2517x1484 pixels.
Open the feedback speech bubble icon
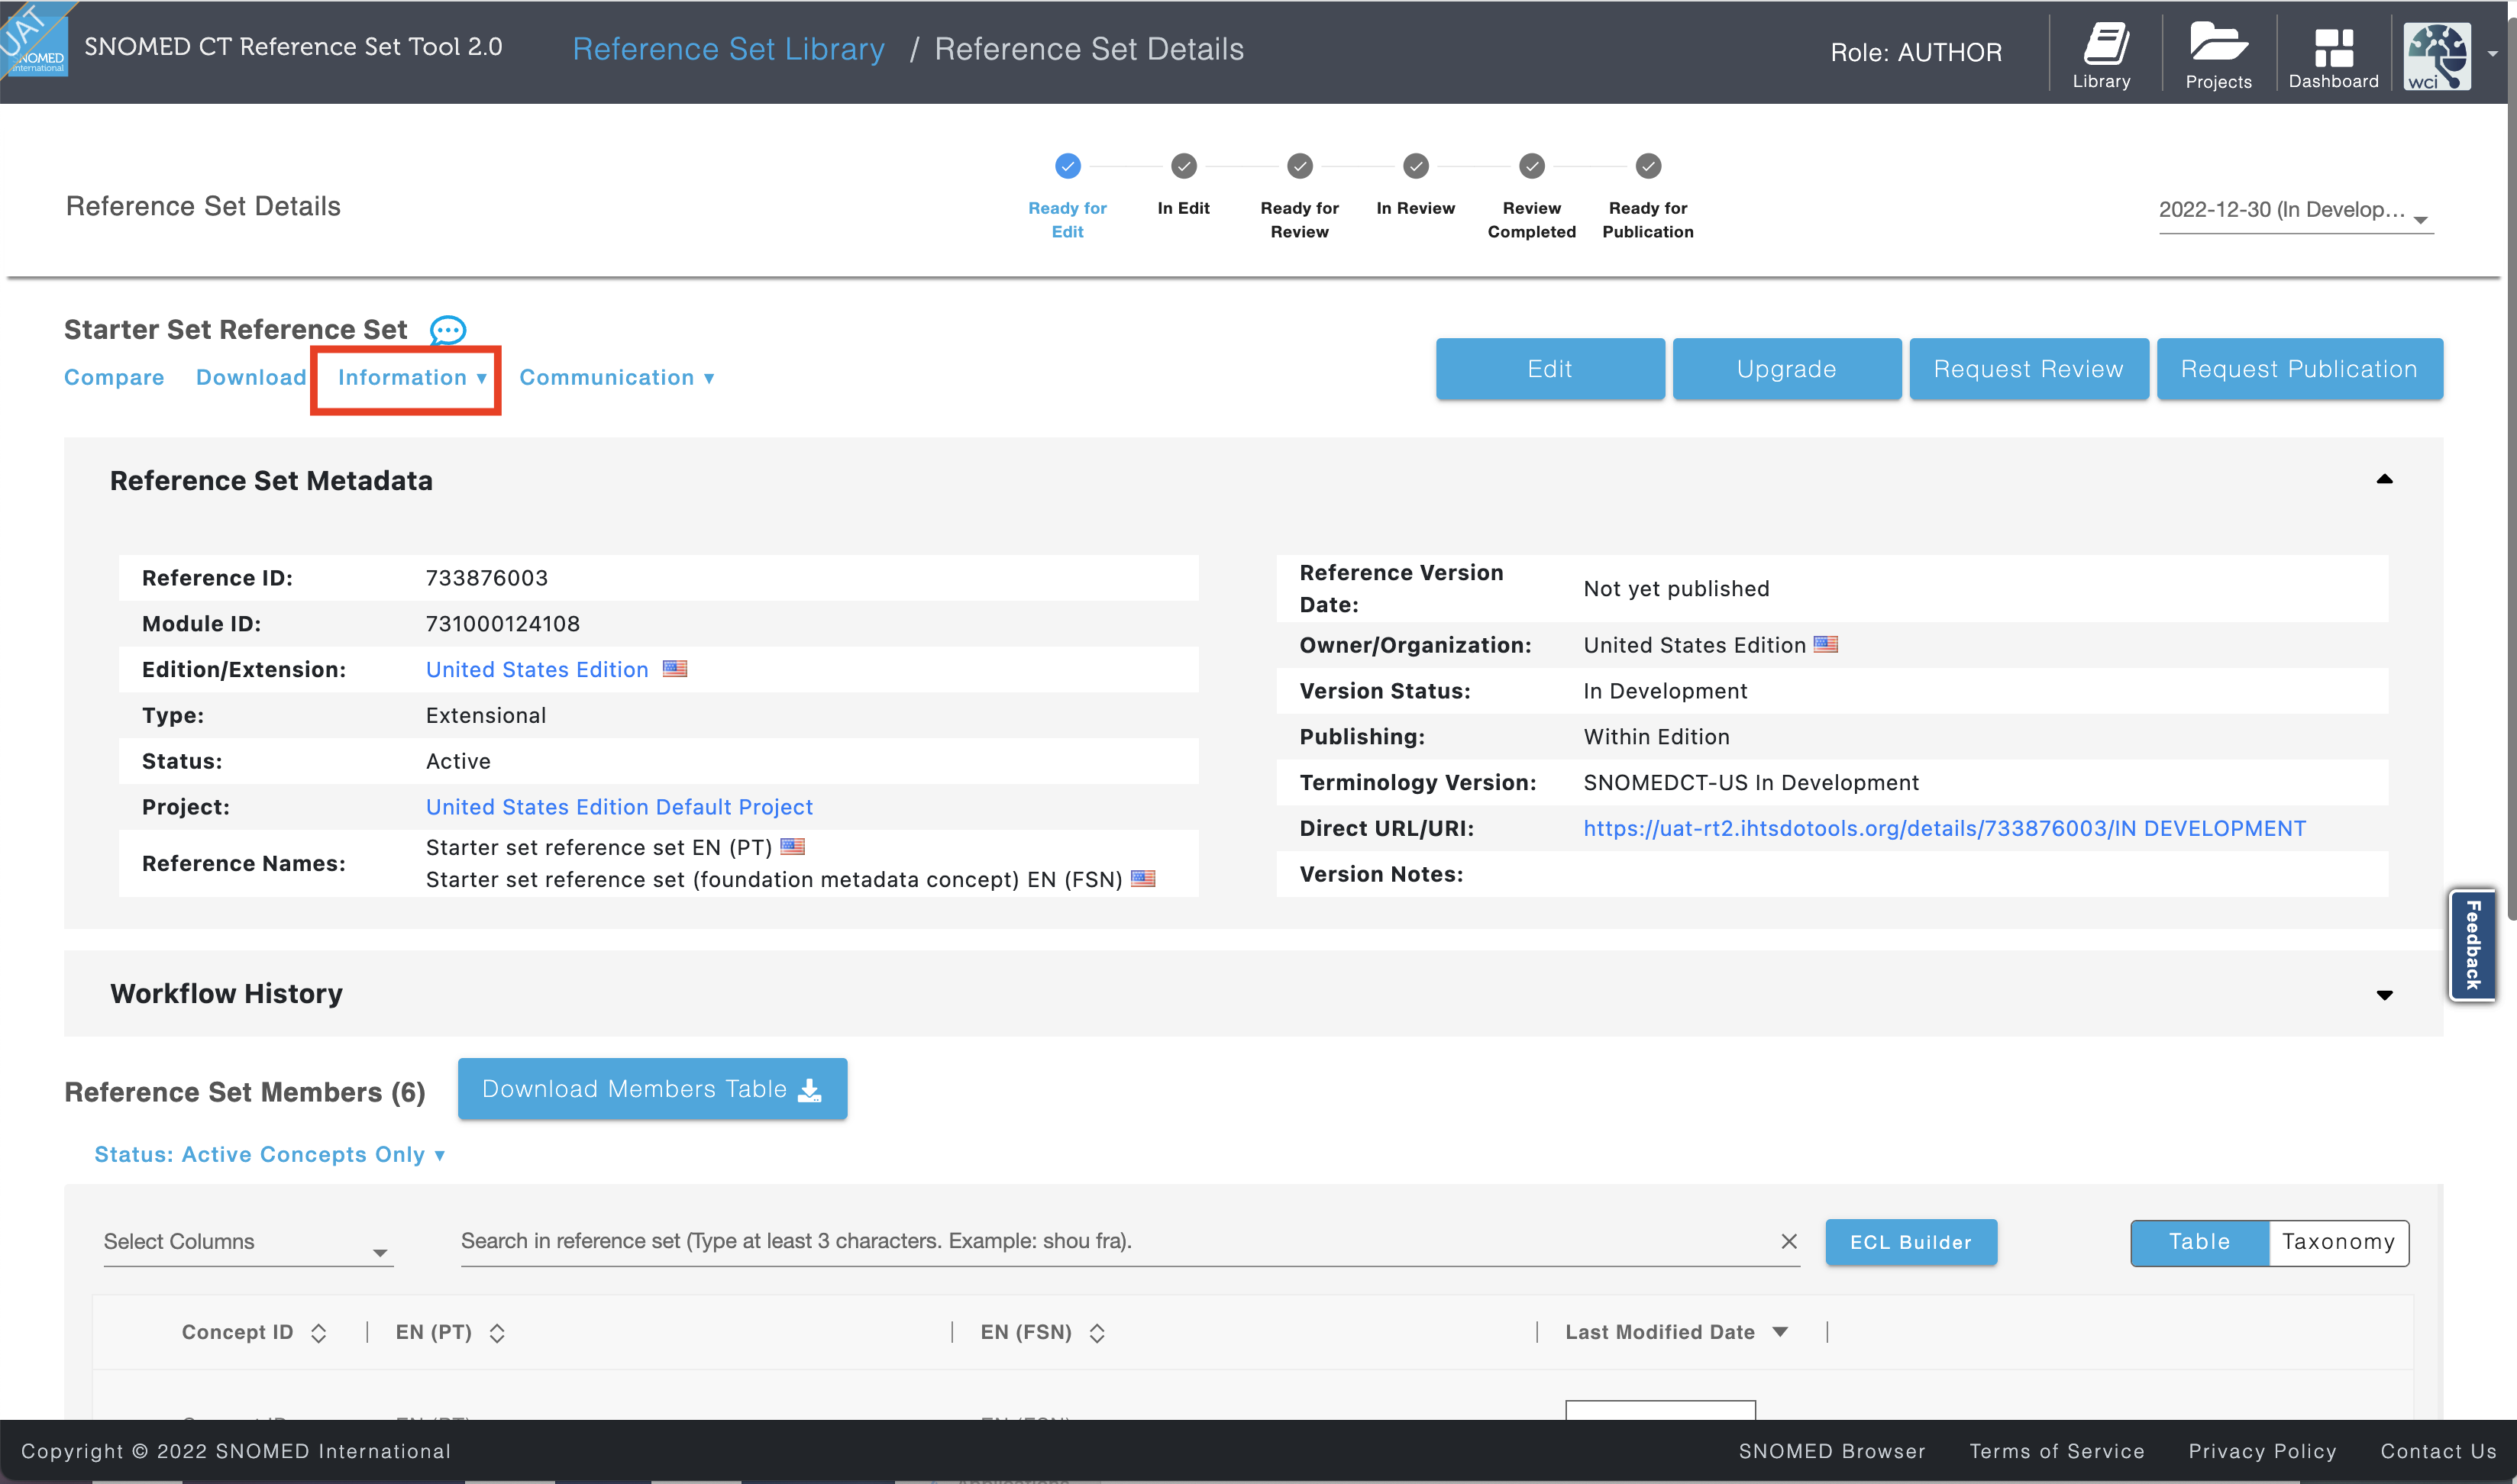pyautogui.click(x=448, y=330)
